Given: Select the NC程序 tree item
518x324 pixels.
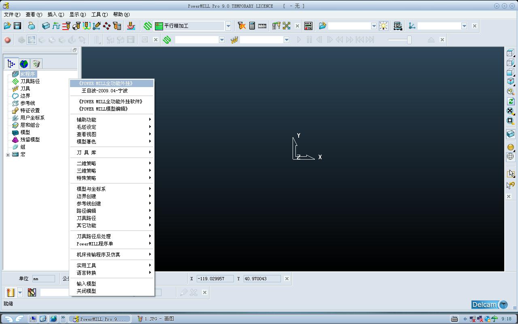Looking at the screenshot, I should click(x=28, y=74).
